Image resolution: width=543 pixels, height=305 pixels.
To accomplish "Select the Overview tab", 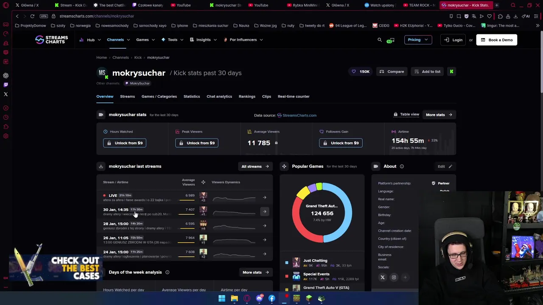I will [105, 97].
